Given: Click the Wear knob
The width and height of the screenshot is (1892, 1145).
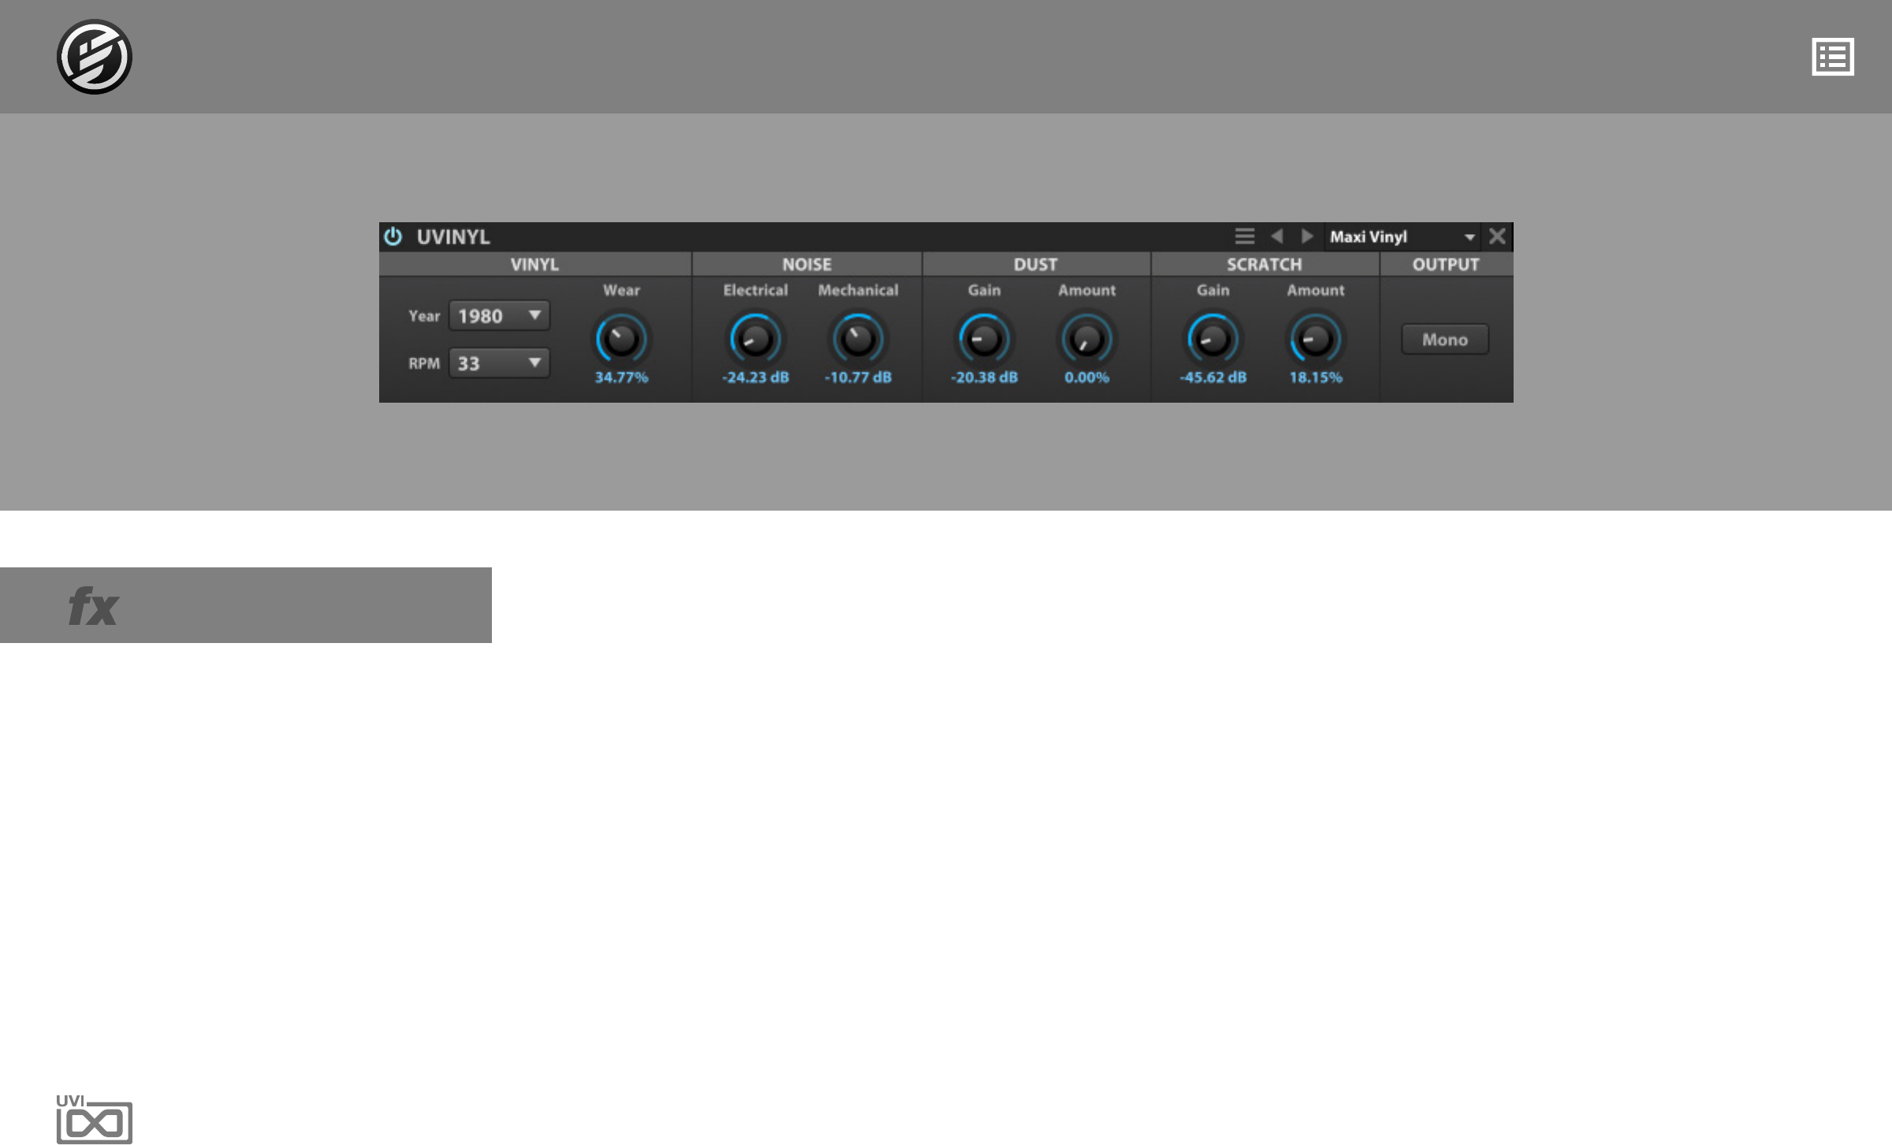Looking at the screenshot, I should pos(621,339).
